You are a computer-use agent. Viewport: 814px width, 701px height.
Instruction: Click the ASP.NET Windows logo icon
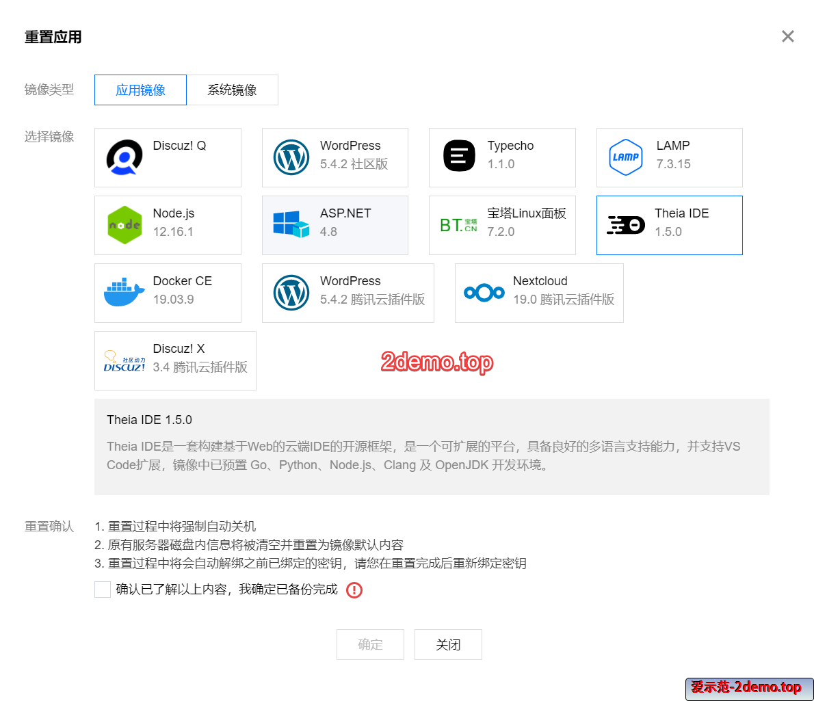[291, 224]
